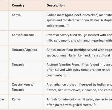The width and height of the screenshot is (112, 110).
Task: Open citation 1 after "celebrations."
Action: tap(68, 25)
